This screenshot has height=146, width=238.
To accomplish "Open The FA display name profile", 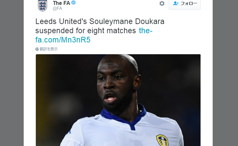I will click(x=61, y=3).
